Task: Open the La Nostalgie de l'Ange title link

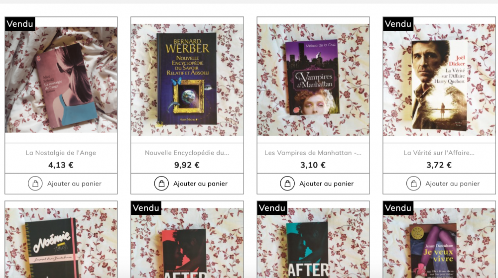Action: 61,153
